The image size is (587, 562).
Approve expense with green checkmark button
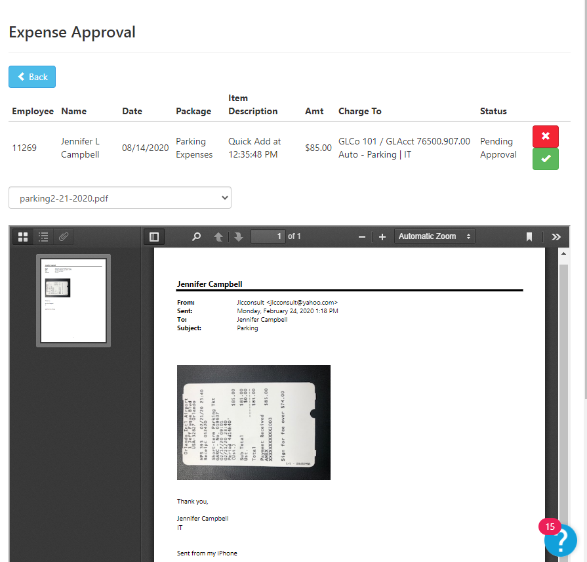[546, 159]
